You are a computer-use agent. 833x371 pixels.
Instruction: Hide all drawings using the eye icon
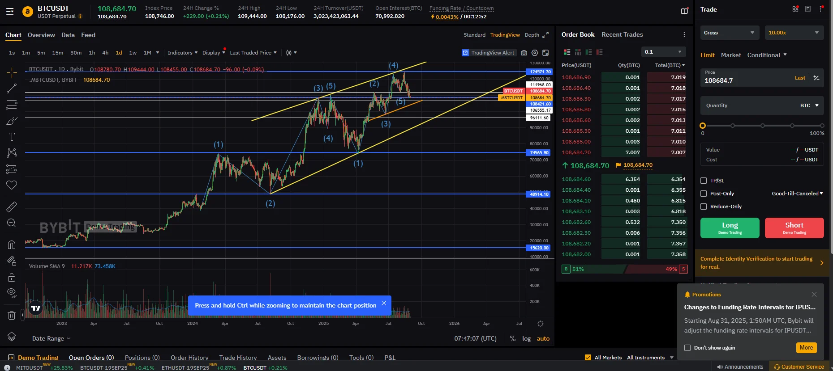[x=12, y=293]
